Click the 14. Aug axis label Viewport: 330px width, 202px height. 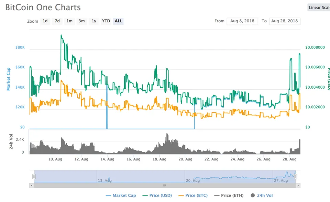[107, 159]
